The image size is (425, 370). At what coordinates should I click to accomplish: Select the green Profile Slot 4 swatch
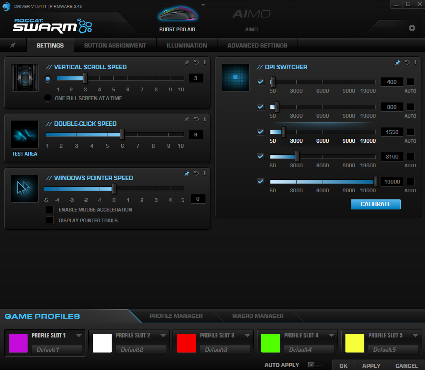[x=270, y=343]
